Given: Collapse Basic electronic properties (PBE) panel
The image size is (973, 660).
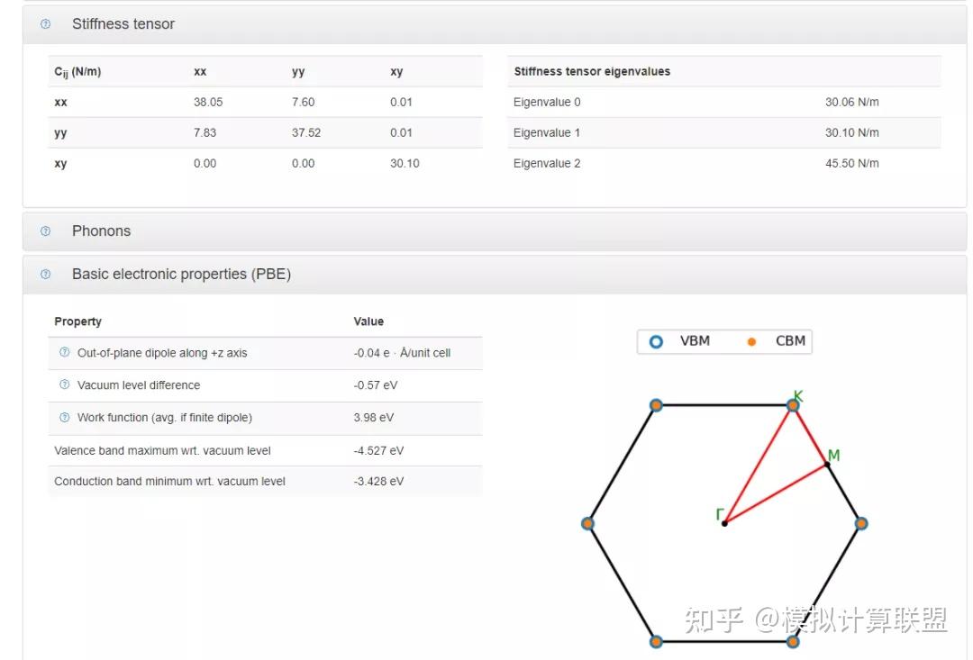Looking at the screenshot, I should tap(181, 275).
